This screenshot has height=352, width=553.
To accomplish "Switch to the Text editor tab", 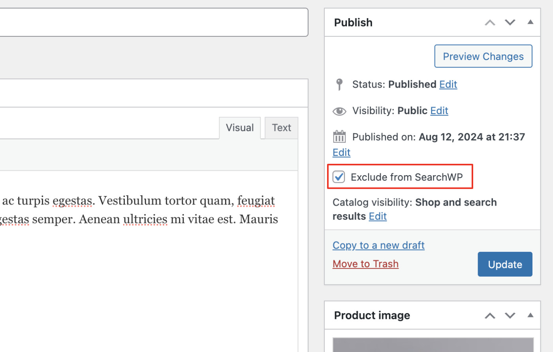I will pos(281,127).
